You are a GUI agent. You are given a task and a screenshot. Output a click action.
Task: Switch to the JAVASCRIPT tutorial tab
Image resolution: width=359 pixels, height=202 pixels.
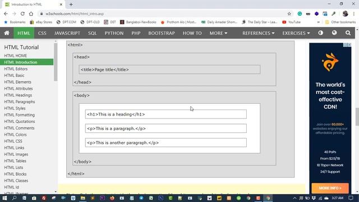point(67,33)
